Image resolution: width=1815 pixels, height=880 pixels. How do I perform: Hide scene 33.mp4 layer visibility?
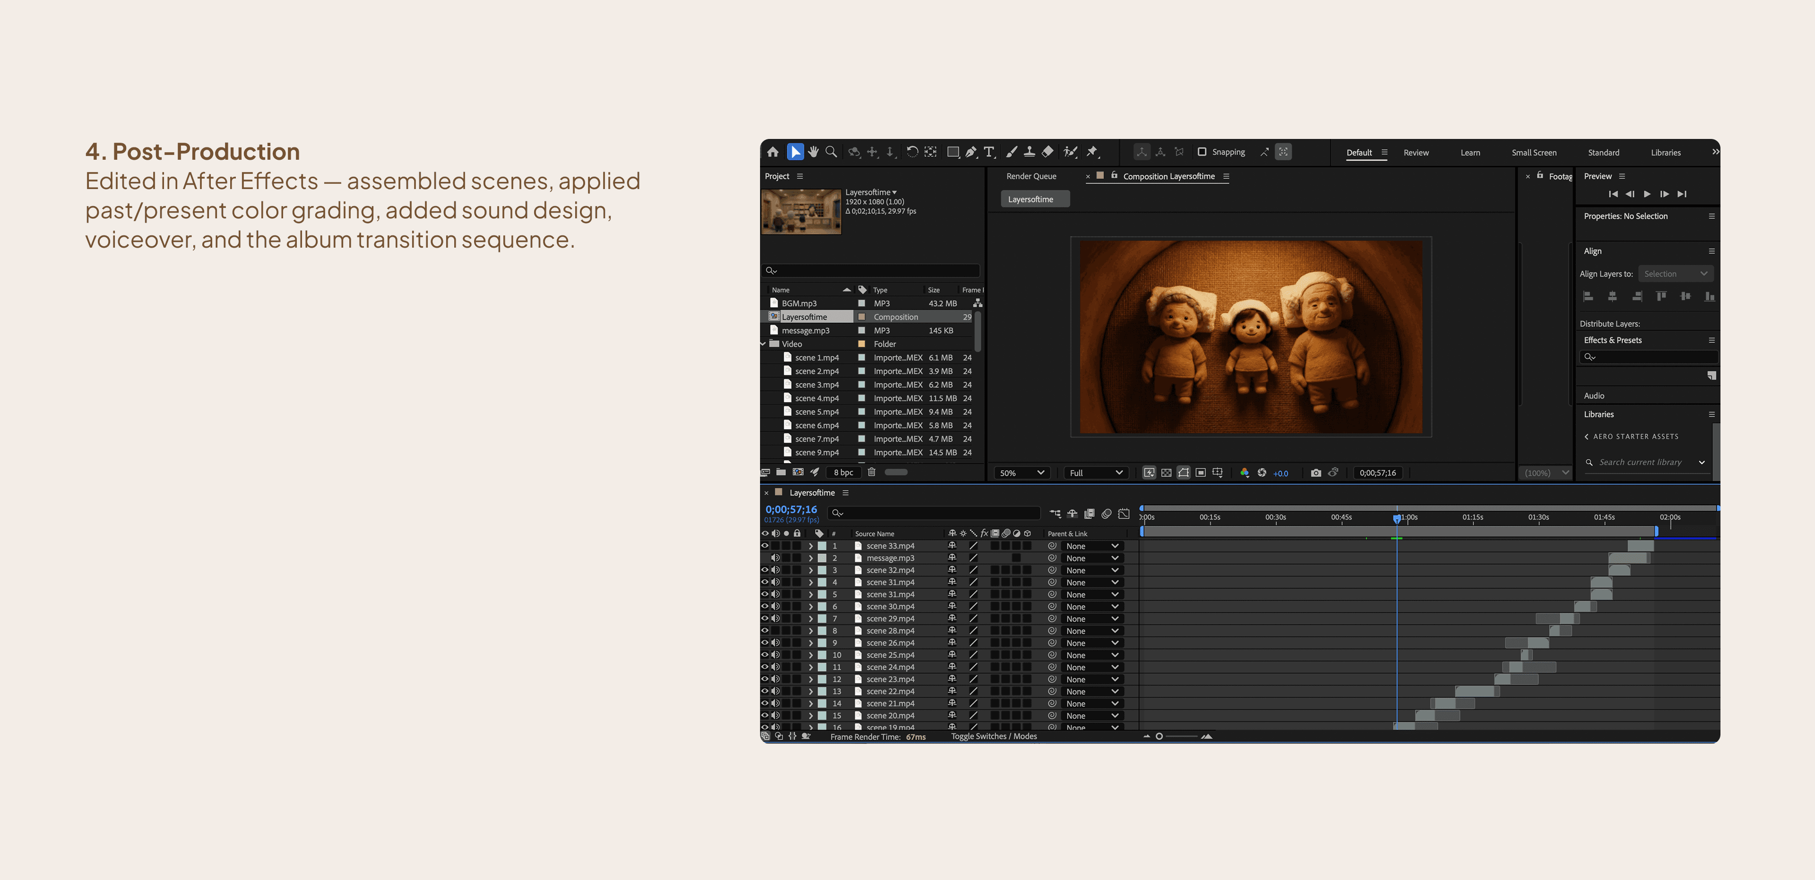click(x=764, y=545)
